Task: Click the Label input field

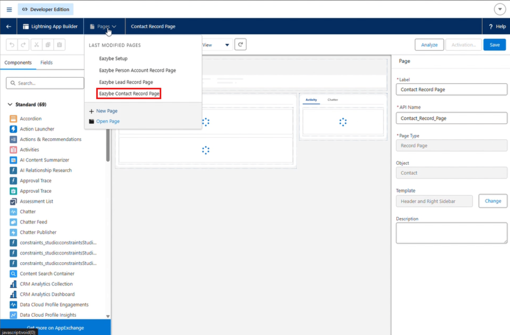Action: (x=452, y=89)
